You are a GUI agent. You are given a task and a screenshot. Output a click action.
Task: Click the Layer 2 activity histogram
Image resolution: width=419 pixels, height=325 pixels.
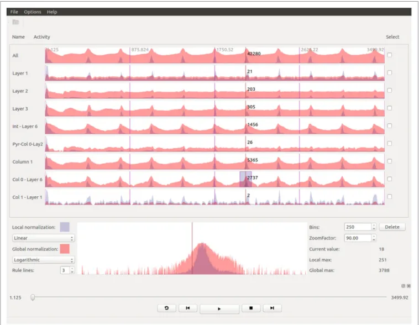click(x=215, y=91)
